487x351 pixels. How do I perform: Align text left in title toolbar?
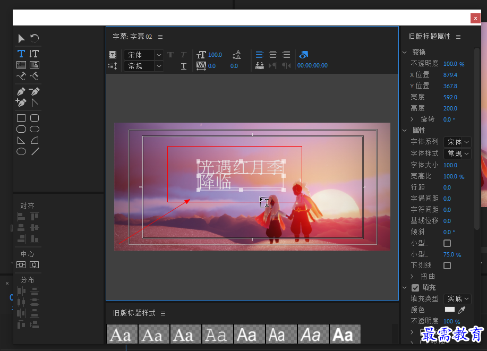pyautogui.click(x=260, y=55)
